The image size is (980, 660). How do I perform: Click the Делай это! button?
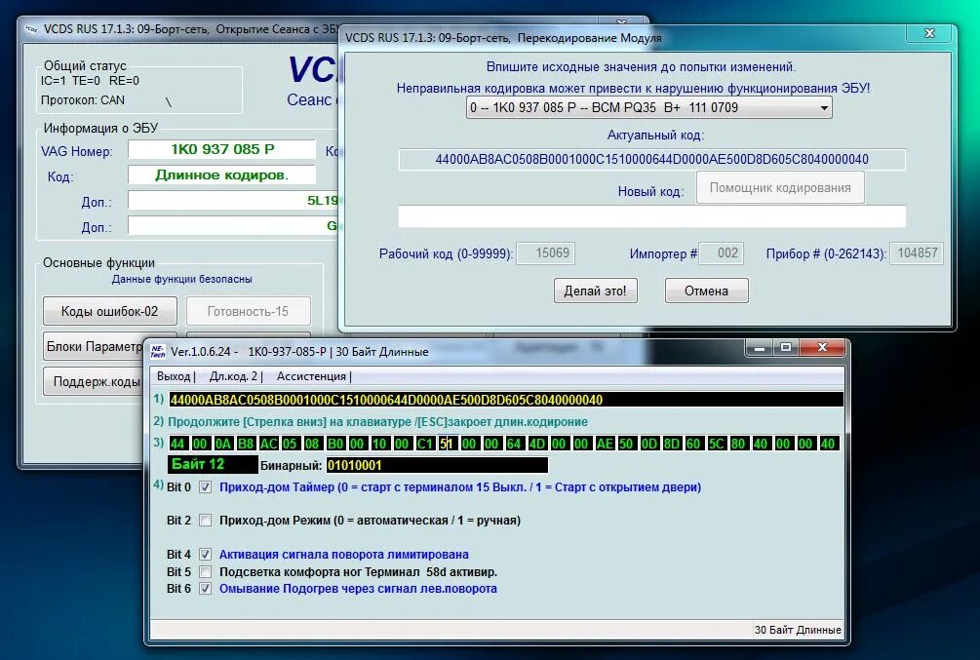pyautogui.click(x=595, y=291)
